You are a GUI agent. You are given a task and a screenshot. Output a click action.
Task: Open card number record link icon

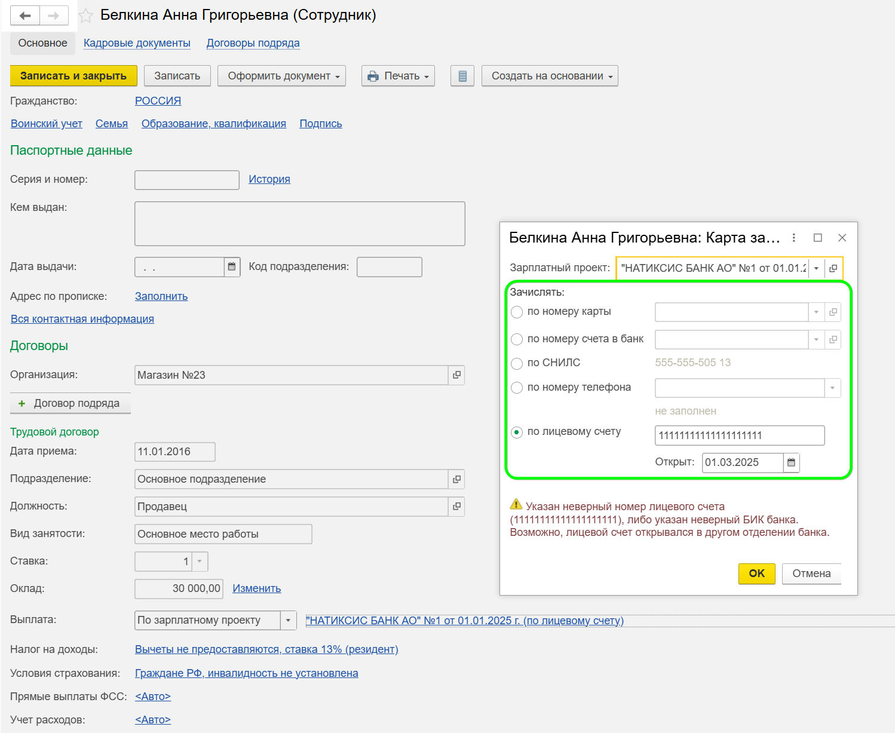pos(833,312)
